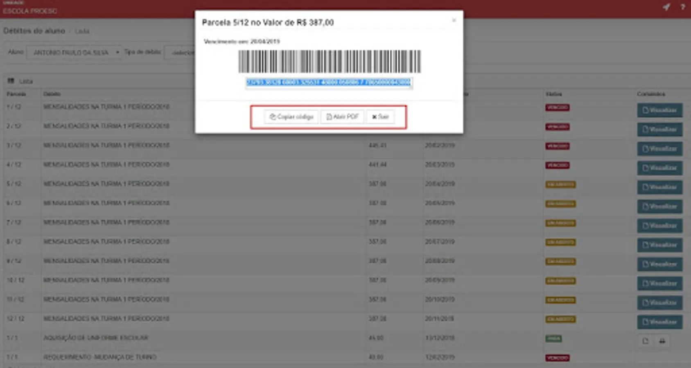Click the document icon in the AQUISIÇÃO DE UNIFORME row
691x368 pixels.
[646, 341]
